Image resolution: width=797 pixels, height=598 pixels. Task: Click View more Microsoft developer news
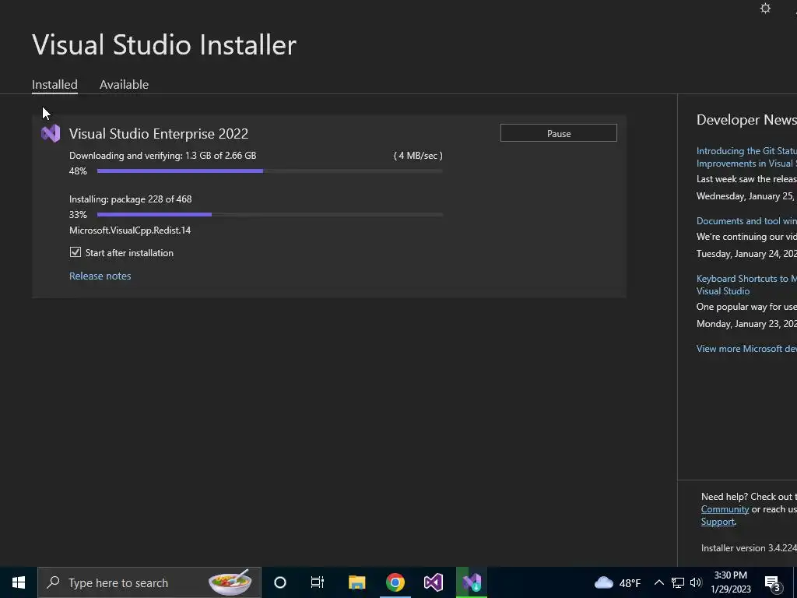coord(746,348)
